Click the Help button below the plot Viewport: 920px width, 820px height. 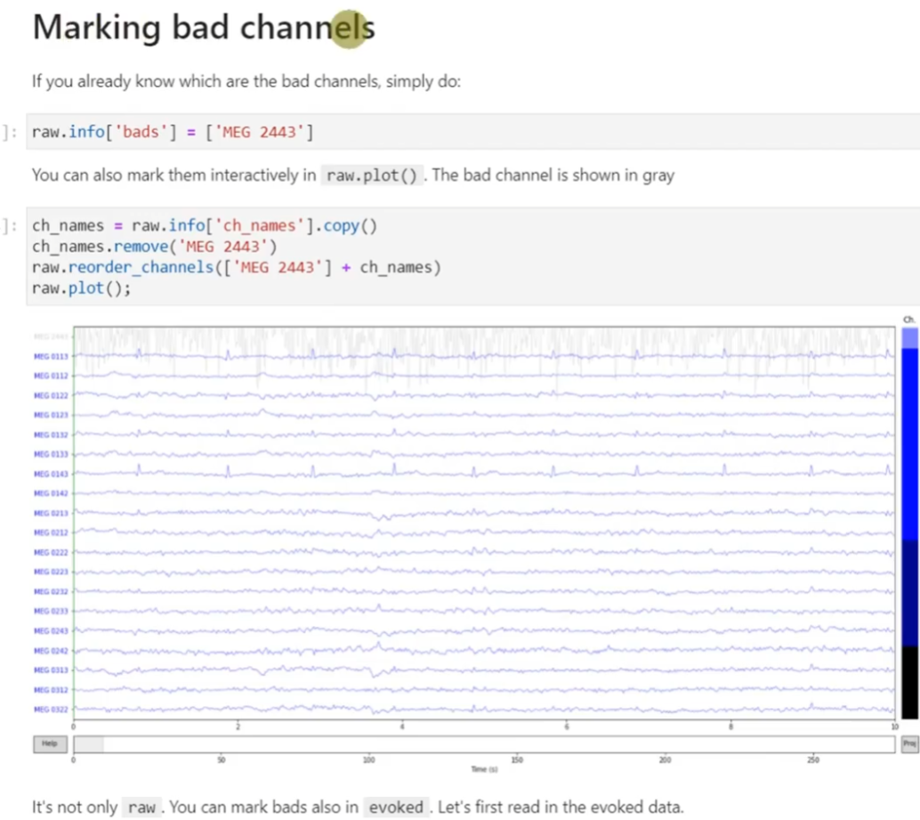[x=50, y=743]
